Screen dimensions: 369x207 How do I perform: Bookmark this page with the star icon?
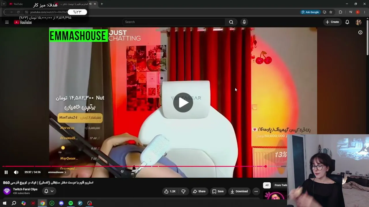(331, 12)
